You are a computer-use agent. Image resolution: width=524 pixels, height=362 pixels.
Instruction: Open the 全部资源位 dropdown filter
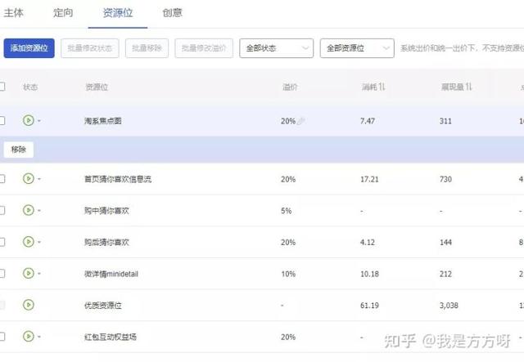pyautogui.click(x=356, y=48)
